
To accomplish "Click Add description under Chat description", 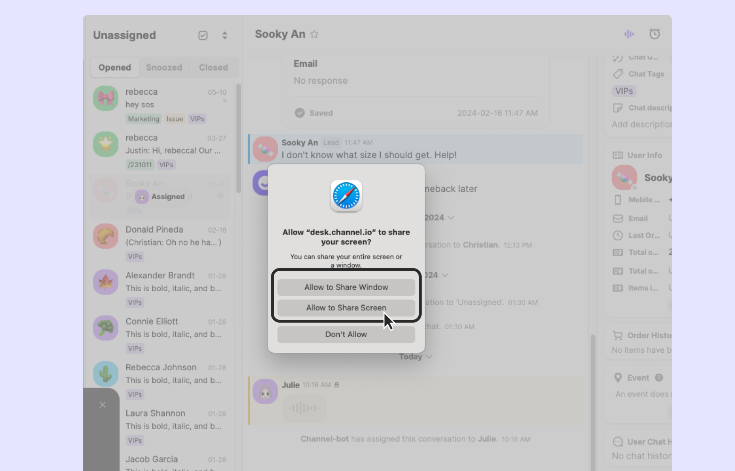I will [641, 124].
